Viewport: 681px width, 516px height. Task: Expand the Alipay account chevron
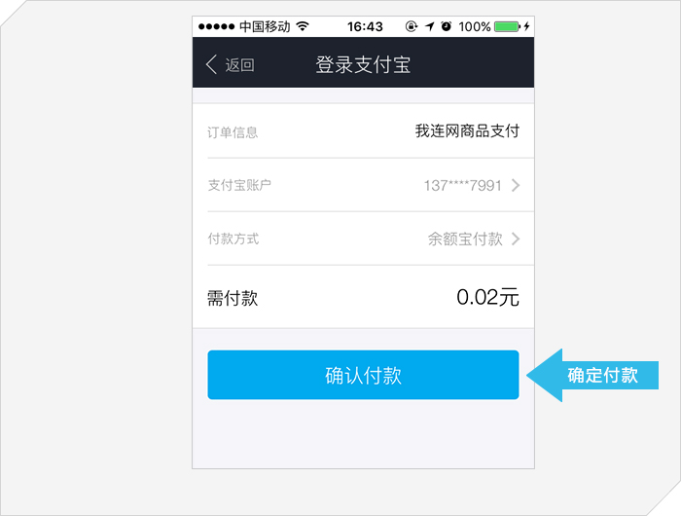click(516, 185)
